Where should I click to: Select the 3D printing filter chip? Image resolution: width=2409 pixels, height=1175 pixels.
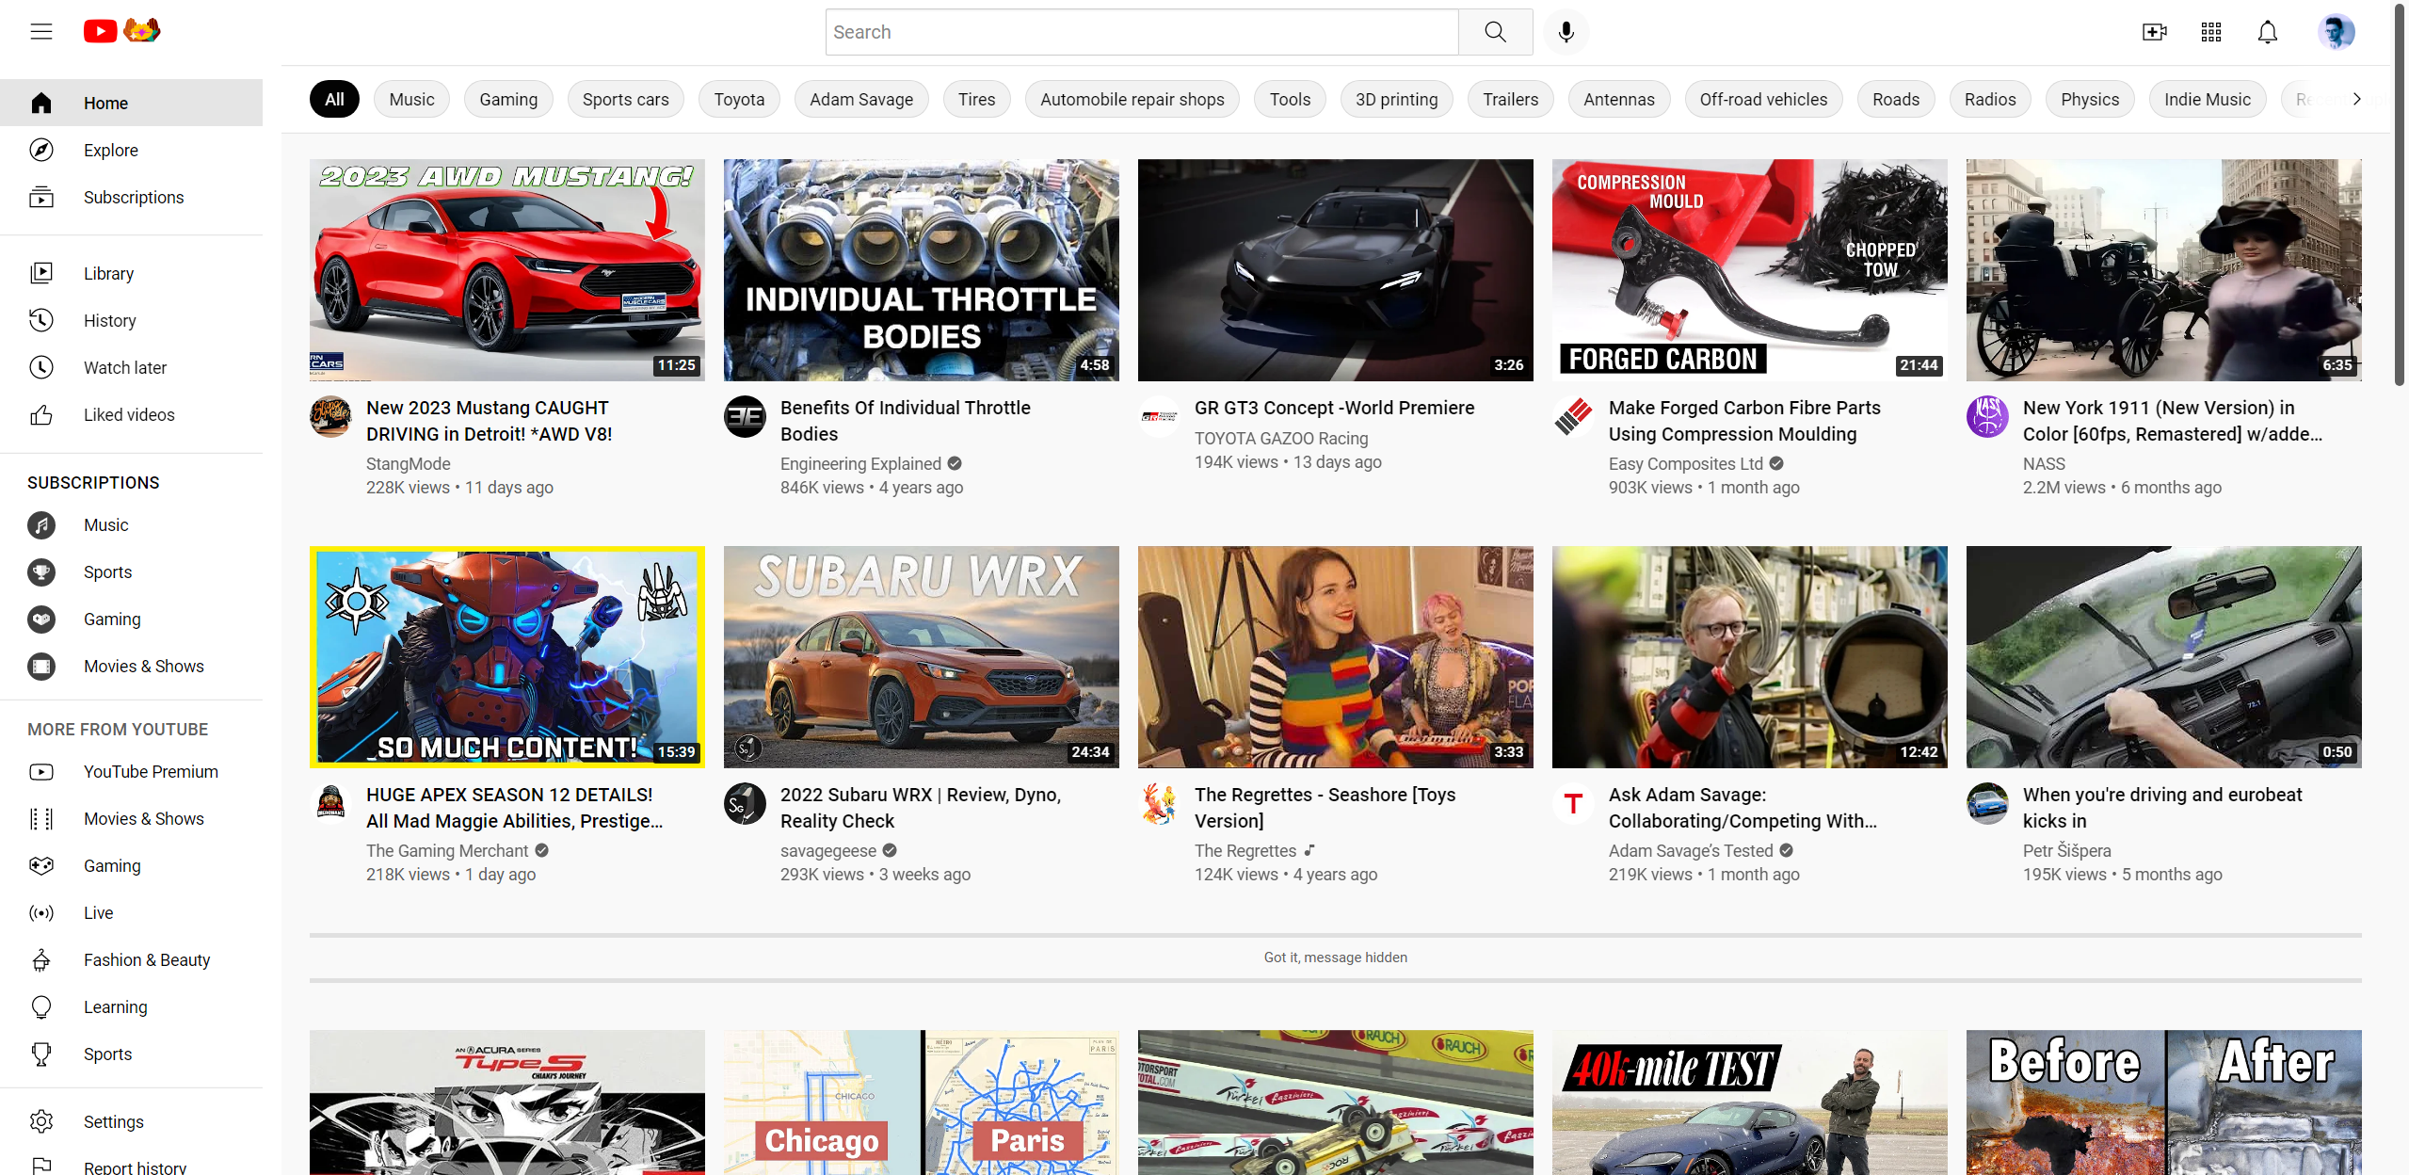(x=1395, y=99)
